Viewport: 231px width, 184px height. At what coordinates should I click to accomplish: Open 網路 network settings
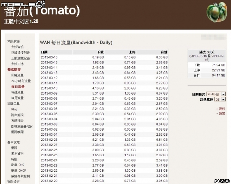click(x=14, y=148)
